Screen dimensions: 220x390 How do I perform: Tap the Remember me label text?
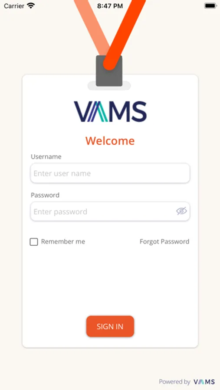click(63, 241)
